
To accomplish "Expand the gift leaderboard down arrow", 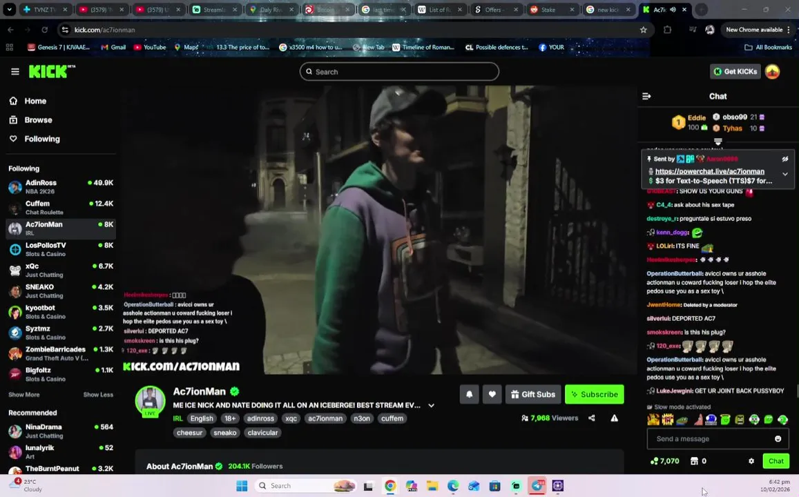I will 718,141.
